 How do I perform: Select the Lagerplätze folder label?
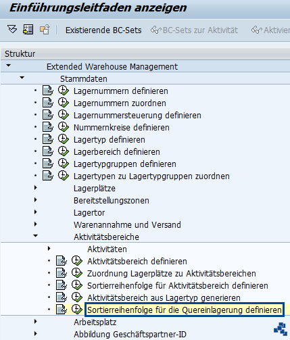[95, 189]
